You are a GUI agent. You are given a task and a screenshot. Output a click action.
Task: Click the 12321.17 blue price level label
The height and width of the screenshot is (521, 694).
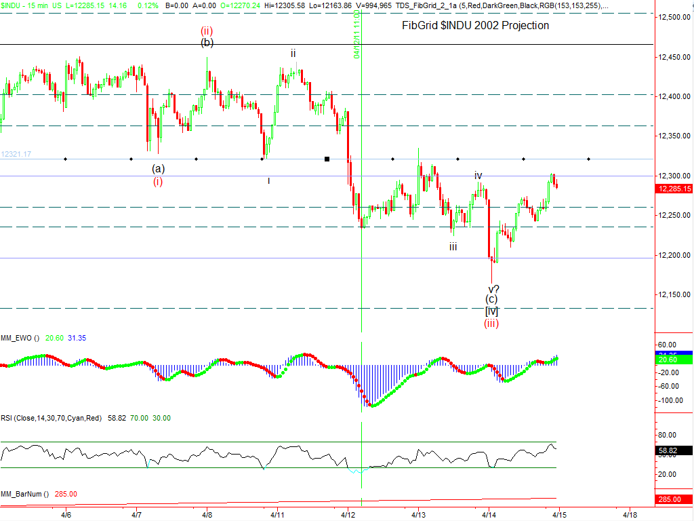point(16,154)
